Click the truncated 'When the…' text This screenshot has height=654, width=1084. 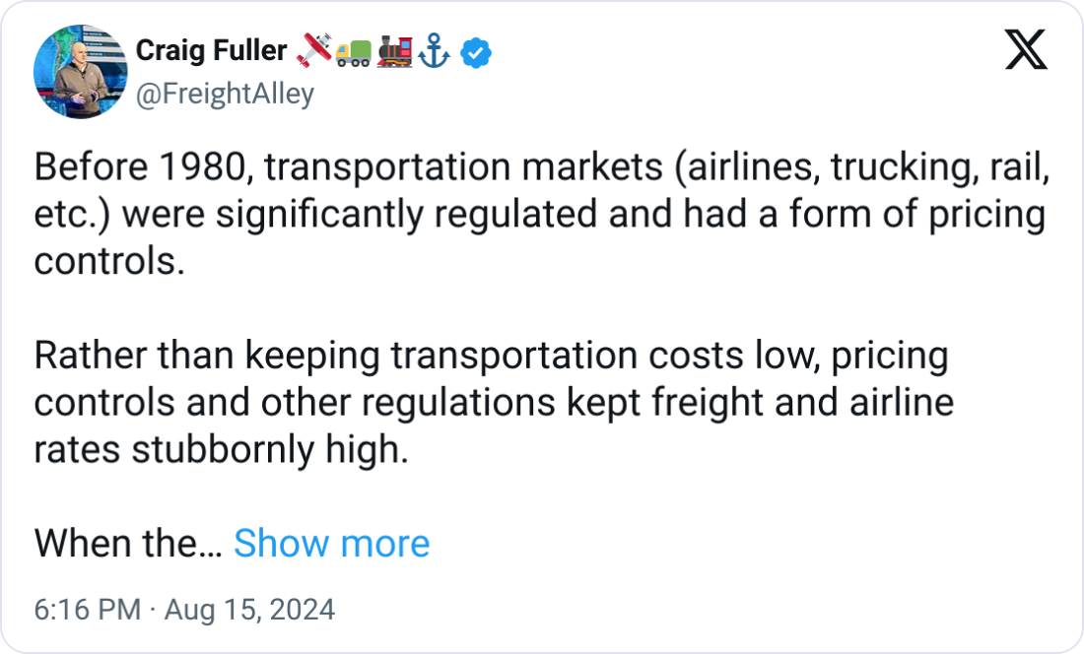pos(128,543)
